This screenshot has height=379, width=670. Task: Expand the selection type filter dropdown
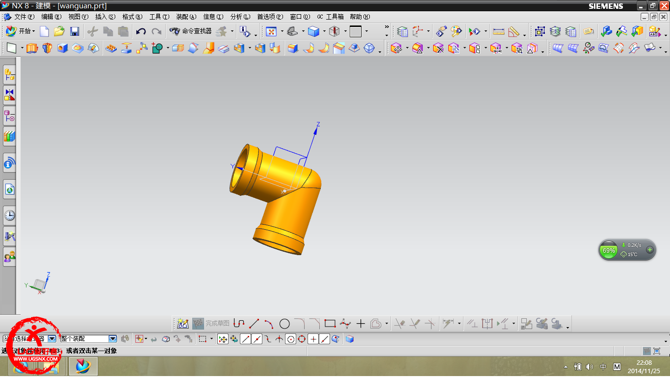point(52,339)
